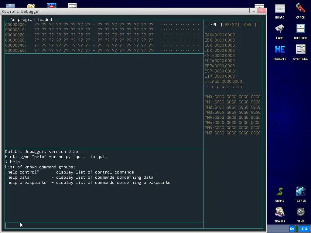Select the floppy disk desktop icon

pyautogui.click(x=10, y=5)
